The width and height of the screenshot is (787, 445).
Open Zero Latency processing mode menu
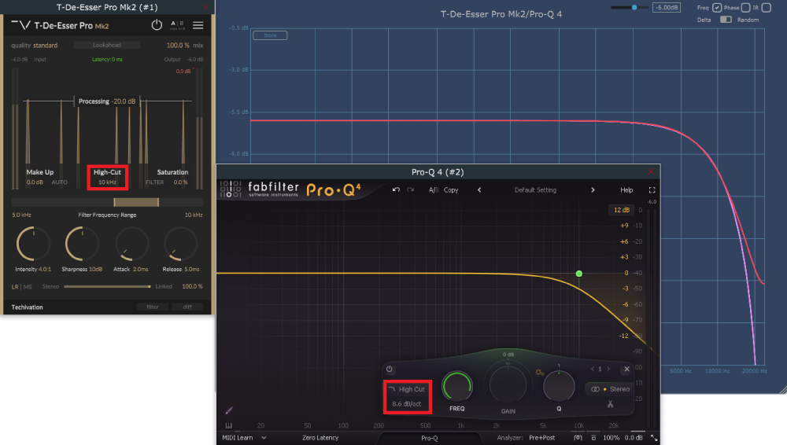320,438
